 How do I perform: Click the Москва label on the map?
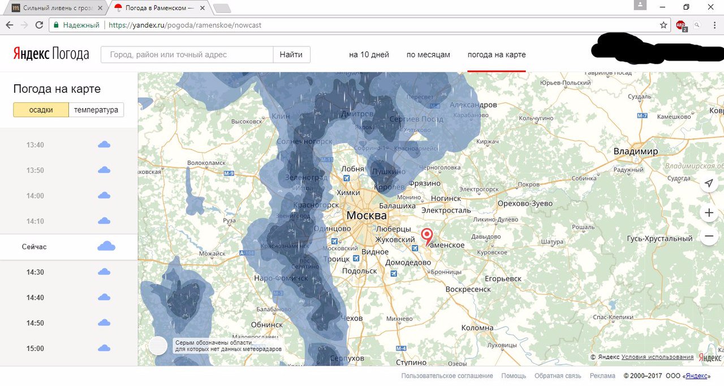point(367,216)
